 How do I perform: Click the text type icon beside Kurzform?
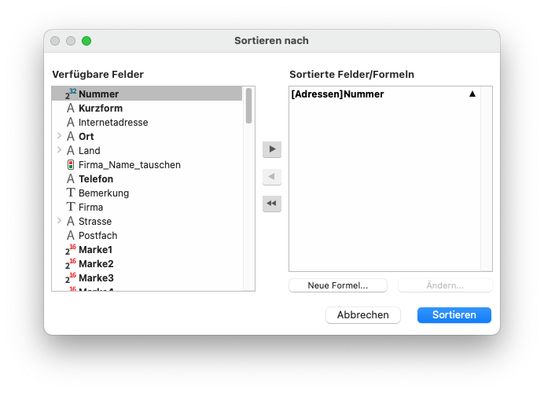pos(71,108)
